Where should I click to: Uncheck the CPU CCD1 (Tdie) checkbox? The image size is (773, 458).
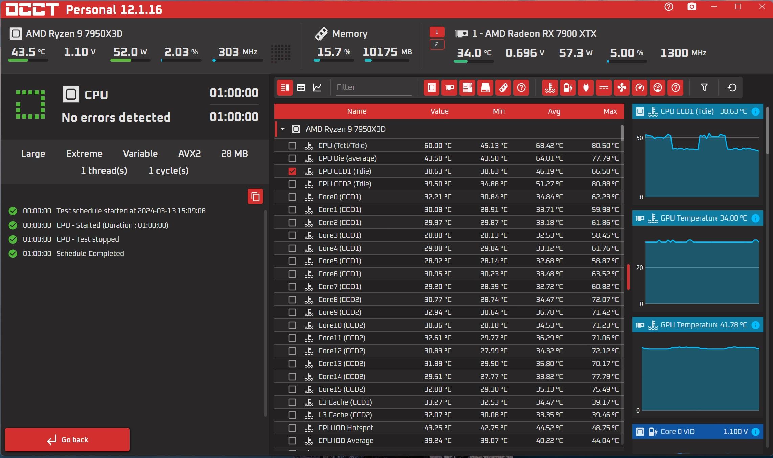pos(292,171)
